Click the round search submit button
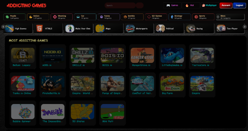 click(x=140, y=5)
